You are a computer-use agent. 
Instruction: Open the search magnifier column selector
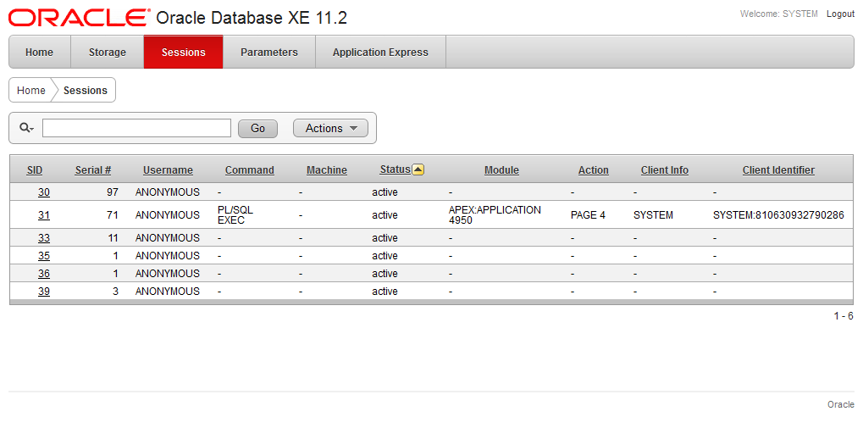pyautogui.click(x=26, y=128)
